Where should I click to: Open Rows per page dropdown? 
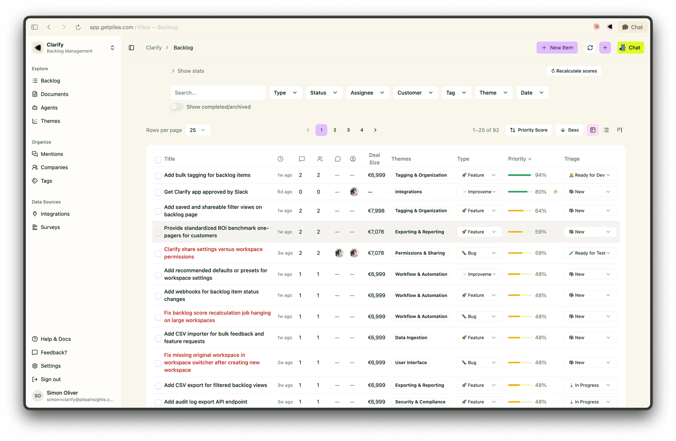(x=198, y=130)
